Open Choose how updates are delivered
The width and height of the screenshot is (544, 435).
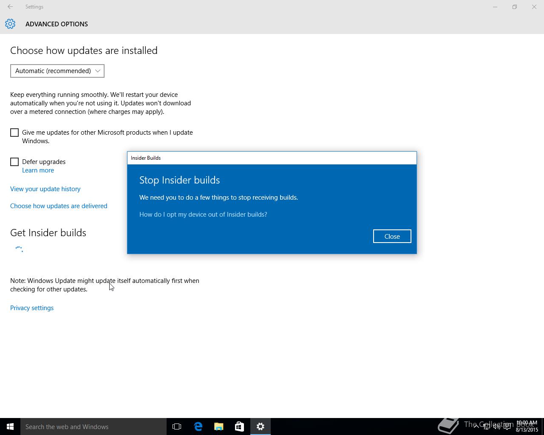pos(59,206)
